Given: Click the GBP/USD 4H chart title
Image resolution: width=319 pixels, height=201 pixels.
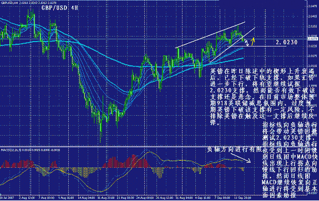Looking at the screenshot, I should (x=59, y=8).
